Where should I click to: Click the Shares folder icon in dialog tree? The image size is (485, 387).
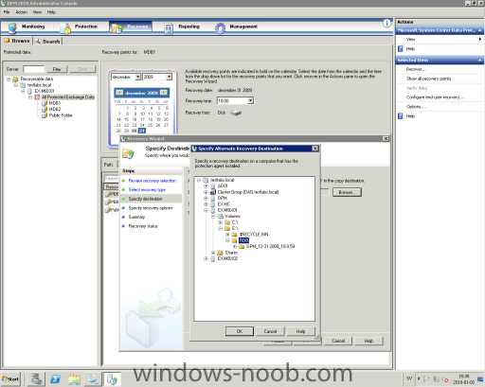coord(221,253)
